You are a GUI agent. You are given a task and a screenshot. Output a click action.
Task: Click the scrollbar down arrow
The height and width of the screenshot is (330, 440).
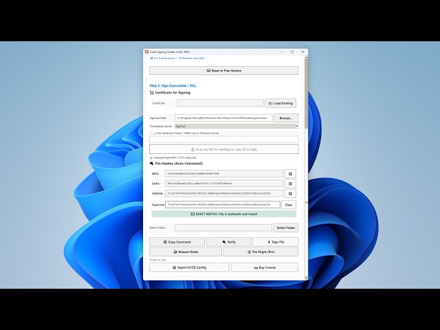point(306,278)
